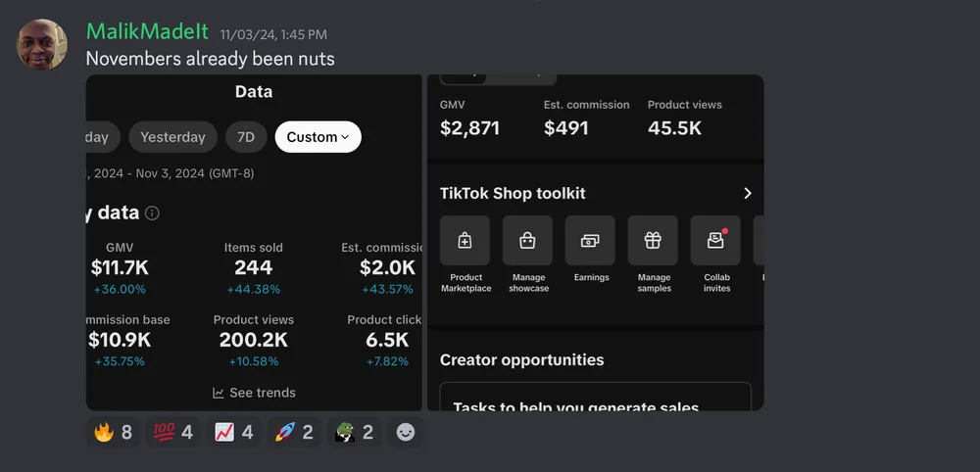Open Manage samples gift icon
Screen dimensions: 980x472
(x=653, y=240)
